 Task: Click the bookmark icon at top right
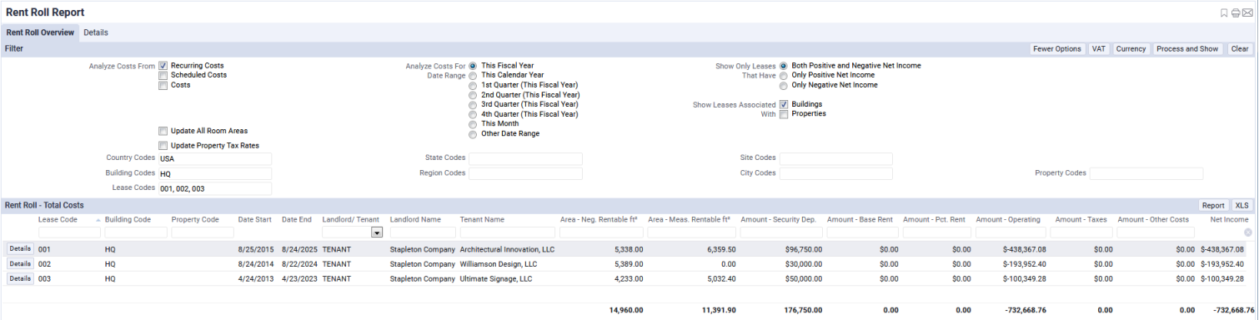point(1224,12)
